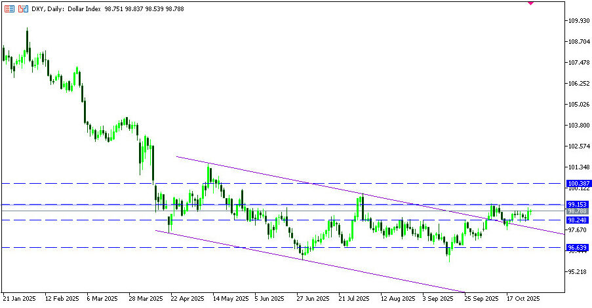Select the 99.153 blue price level label
The width and height of the screenshot is (592, 308).
(x=576, y=205)
